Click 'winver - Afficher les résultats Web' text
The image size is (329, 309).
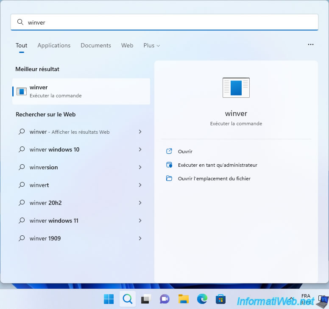[70, 132]
